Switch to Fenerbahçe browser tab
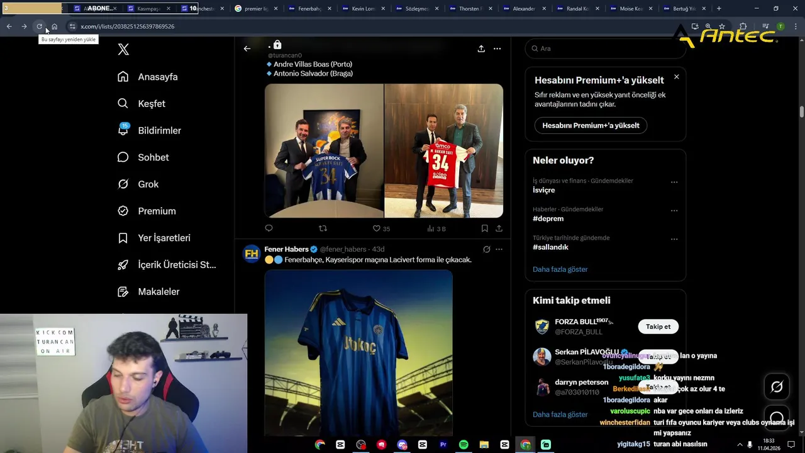 (x=309, y=8)
